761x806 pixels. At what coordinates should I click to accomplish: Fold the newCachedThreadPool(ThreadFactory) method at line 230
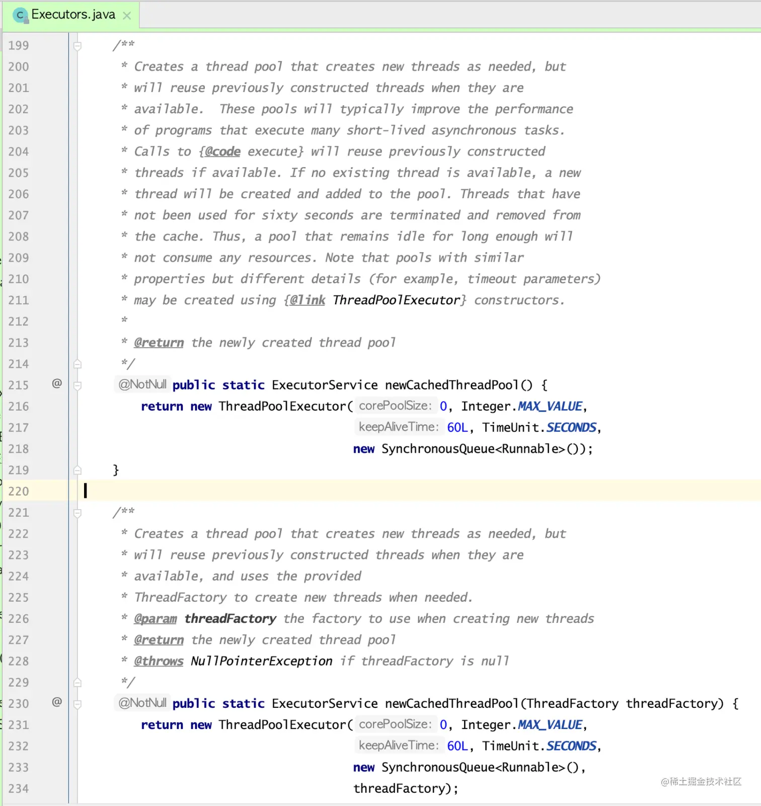(x=78, y=704)
